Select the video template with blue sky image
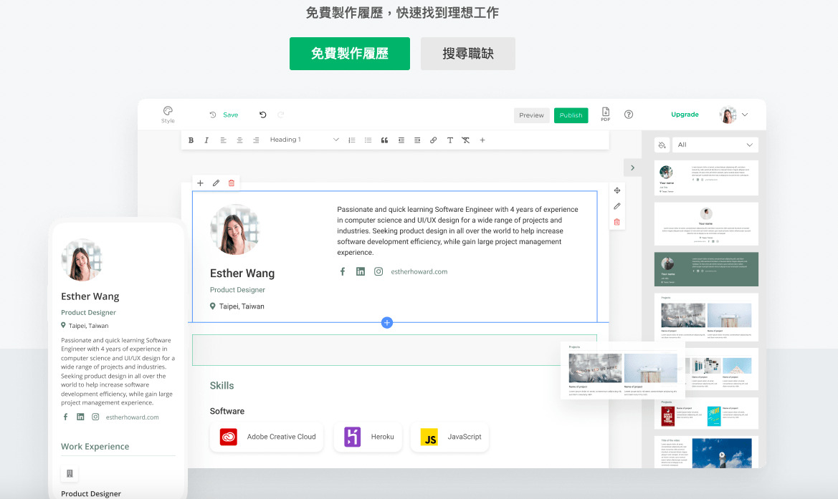Screen dimensions: 838x499 (706, 452)
